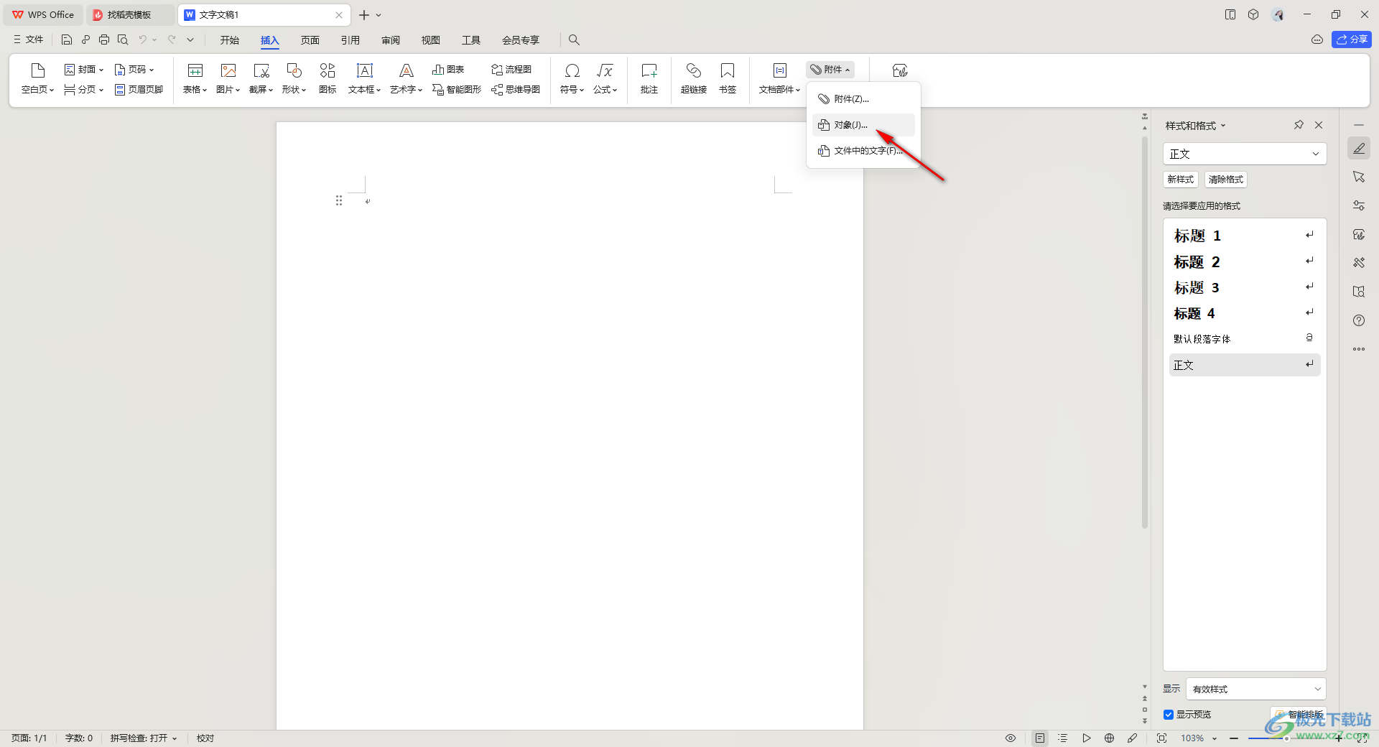Choose Text from File(F) entry
Image resolution: width=1379 pixels, height=747 pixels.
click(x=863, y=151)
